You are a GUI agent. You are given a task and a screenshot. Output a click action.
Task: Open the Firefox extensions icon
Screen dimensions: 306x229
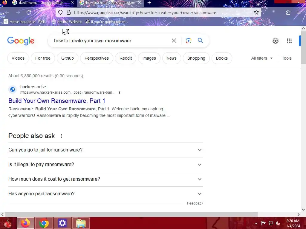[x=288, y=13]
